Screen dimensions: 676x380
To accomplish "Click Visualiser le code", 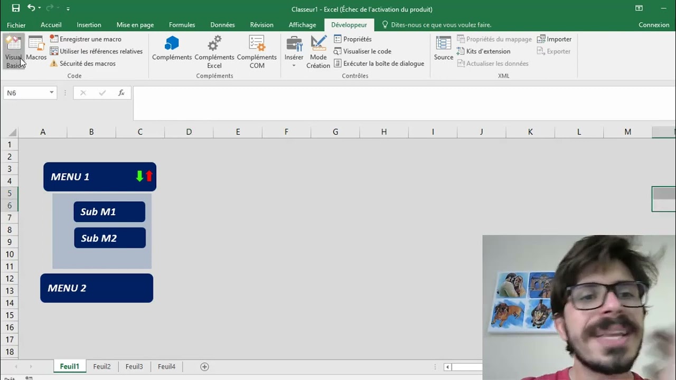I will [x=362, y=51].
